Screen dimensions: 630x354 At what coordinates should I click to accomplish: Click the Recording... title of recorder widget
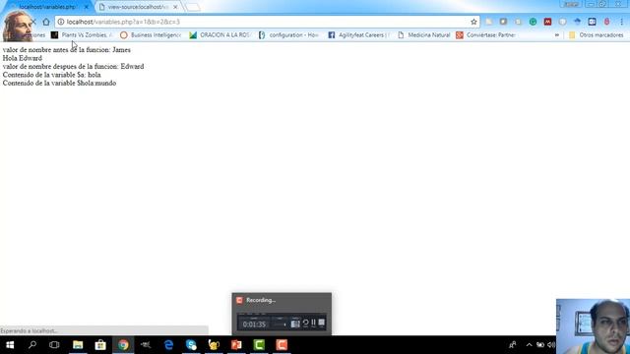261,300
